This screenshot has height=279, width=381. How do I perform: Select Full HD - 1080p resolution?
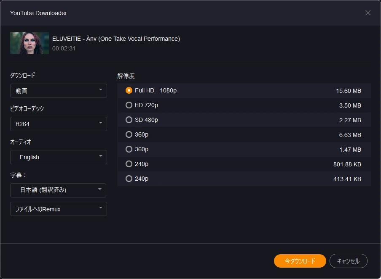129,90
